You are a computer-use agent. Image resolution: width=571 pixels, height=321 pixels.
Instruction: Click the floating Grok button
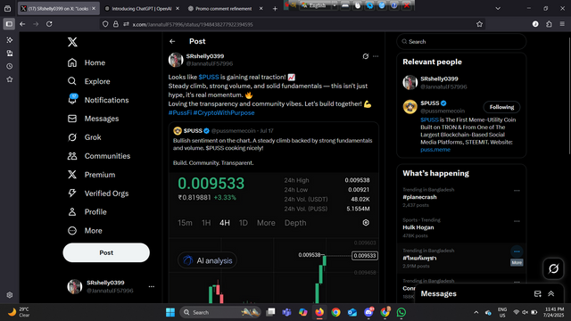point(553,269)
